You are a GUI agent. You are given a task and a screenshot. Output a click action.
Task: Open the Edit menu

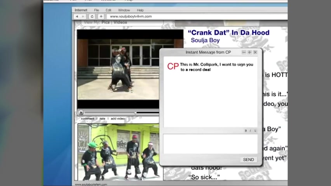(x=108, y=10)
